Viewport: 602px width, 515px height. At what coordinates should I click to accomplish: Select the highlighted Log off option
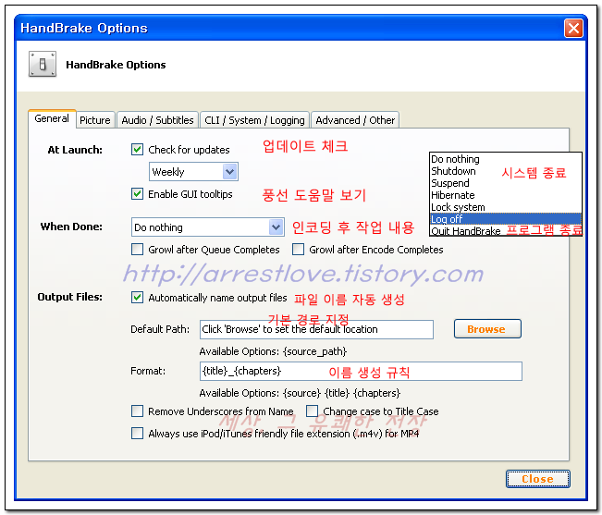(506, 219)
